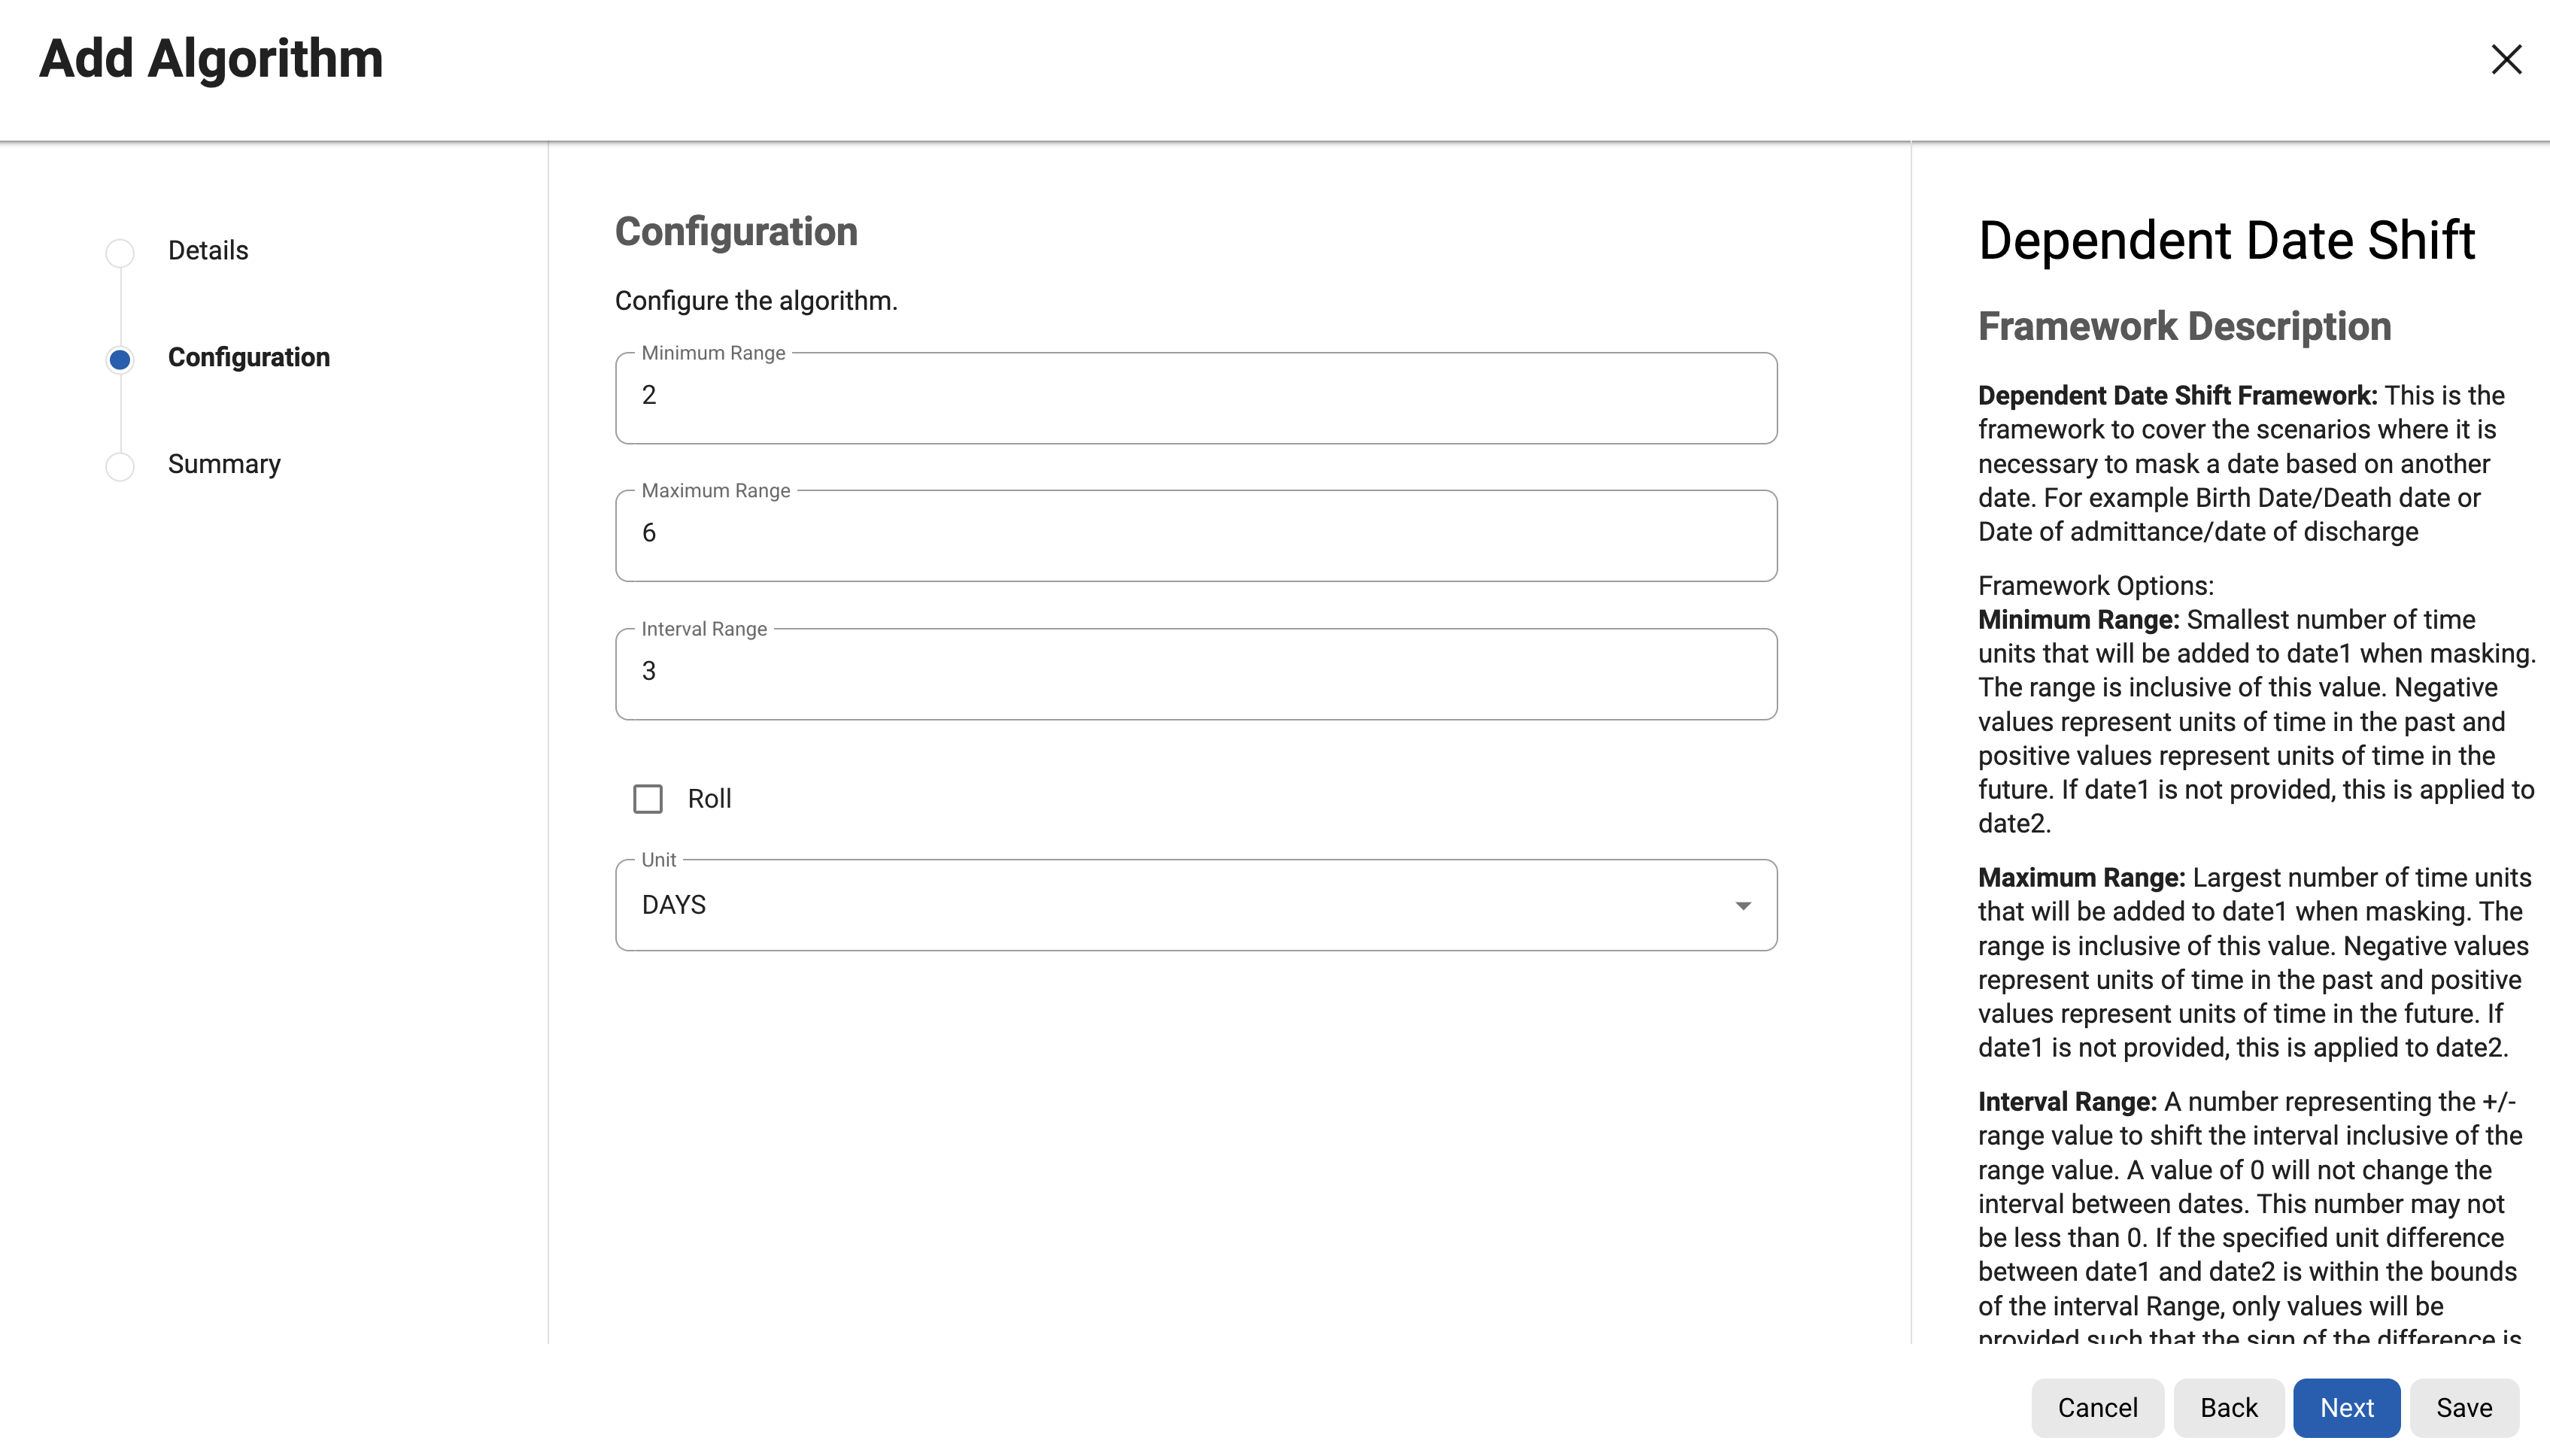Go to the Details step
Screen dimensions: 2550x1456
click(208, 251)
